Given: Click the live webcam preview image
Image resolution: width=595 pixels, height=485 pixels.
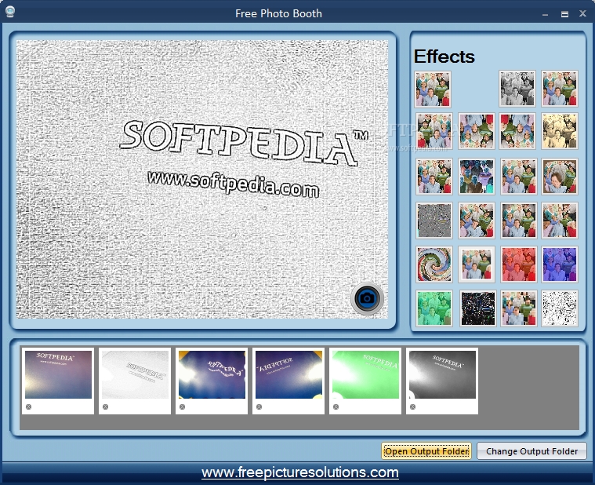Looking at the screenshot, I should (202, 179).
